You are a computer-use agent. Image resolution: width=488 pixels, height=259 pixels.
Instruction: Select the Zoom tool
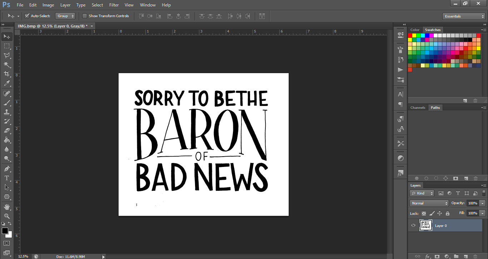point(7,216)
